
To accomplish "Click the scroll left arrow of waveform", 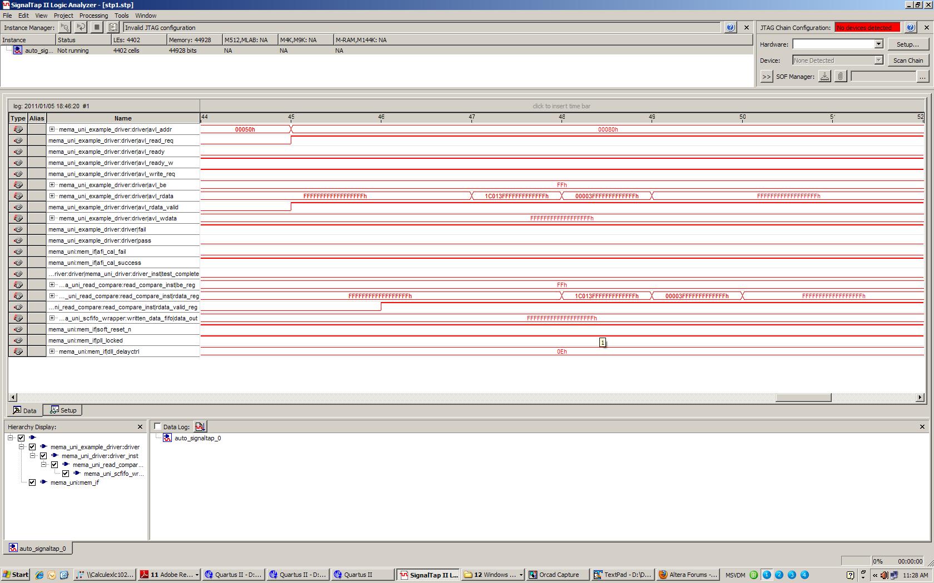I will (x=13, y=398).
